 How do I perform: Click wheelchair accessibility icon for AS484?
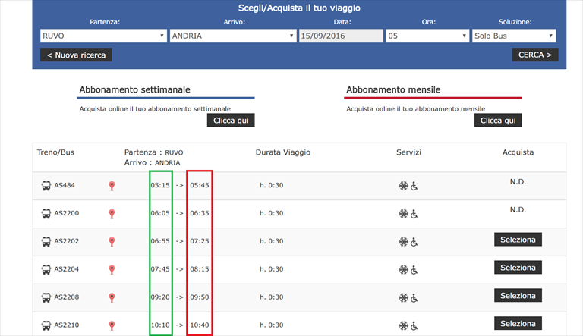[414, 186]
